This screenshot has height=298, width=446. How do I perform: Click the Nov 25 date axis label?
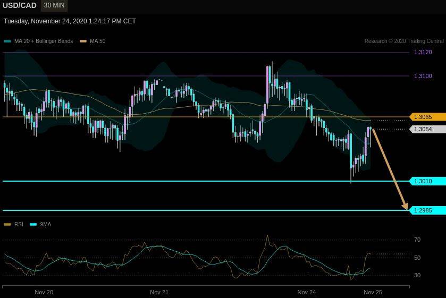pos(373,292)
